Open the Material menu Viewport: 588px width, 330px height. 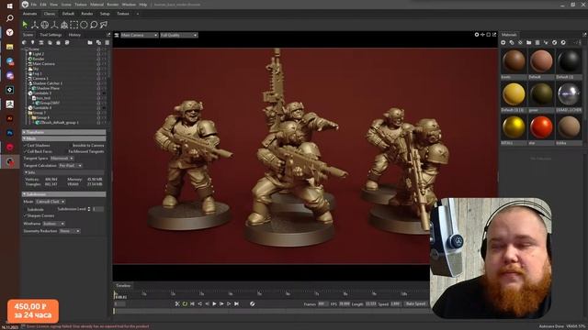click(96, 5)
